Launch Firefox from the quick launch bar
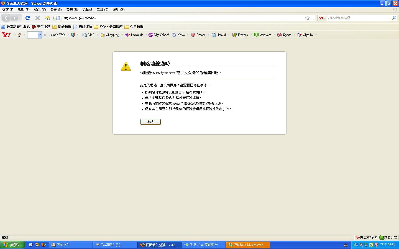This screenshot has width=399, height=249. point(44,245)
